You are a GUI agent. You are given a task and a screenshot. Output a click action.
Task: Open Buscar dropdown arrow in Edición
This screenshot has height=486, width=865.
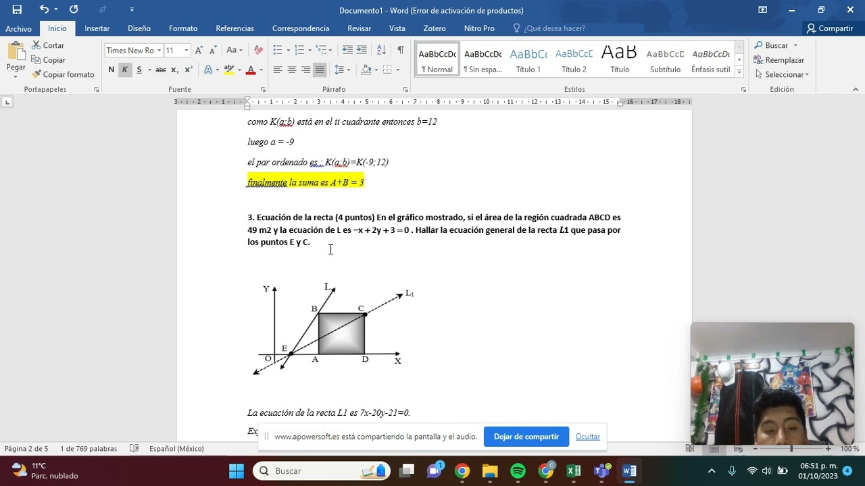pos(795,45)
